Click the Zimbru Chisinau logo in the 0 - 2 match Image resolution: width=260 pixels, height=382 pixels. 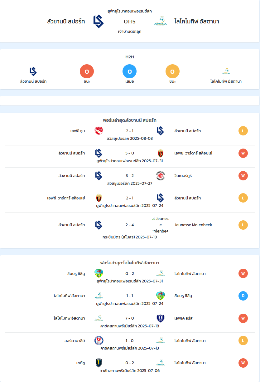pyautogui.click(x=99, y=274)
